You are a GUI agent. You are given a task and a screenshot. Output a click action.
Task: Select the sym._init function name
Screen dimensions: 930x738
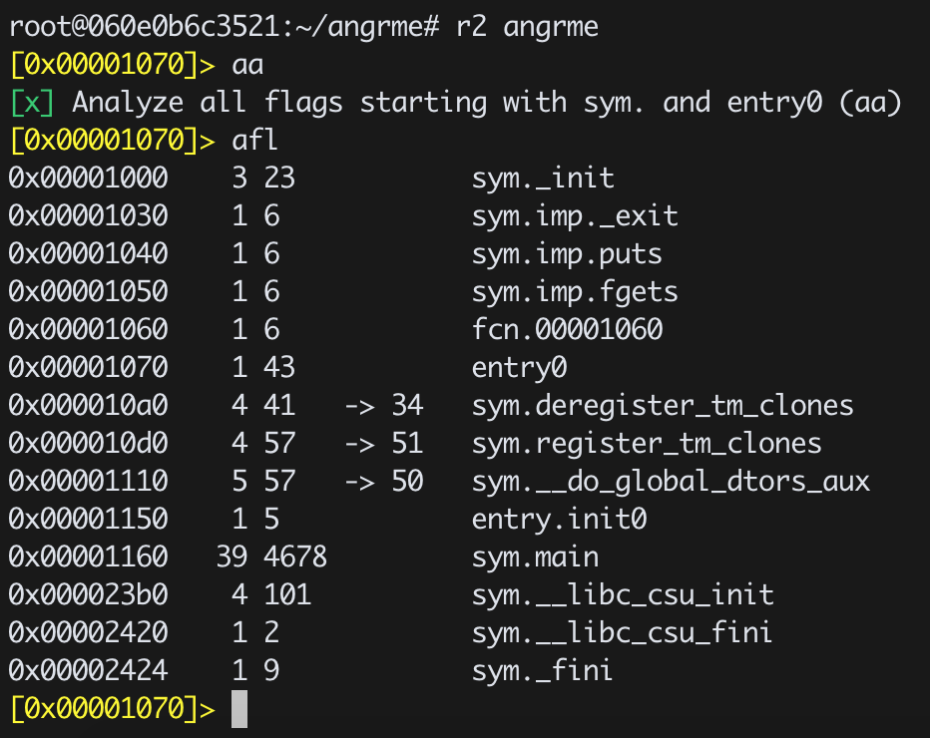click(x=543, y=179)
